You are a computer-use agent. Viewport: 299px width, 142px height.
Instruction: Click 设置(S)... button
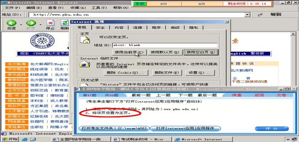199,73
